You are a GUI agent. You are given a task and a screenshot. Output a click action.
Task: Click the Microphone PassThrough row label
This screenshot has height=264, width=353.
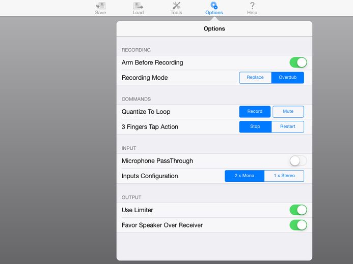(157, 161)
